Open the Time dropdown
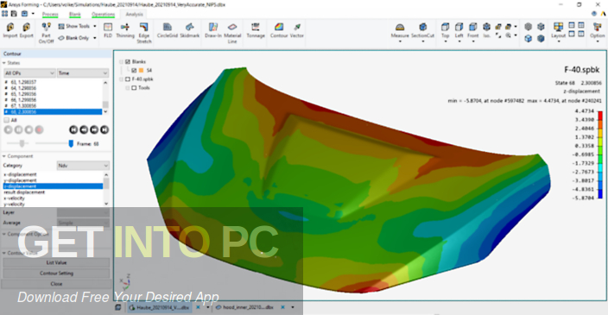Viewport: 608px width, 315px height. pyautogui.click(x=83, y=72)
